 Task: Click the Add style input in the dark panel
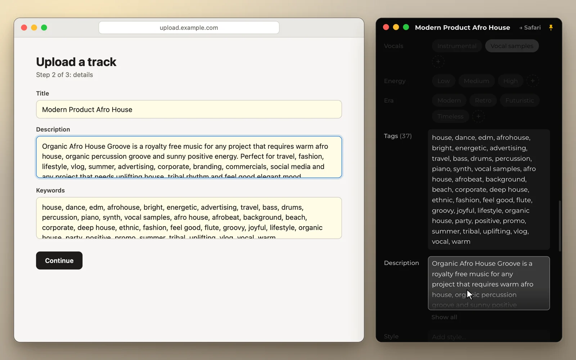pos(489,337)
